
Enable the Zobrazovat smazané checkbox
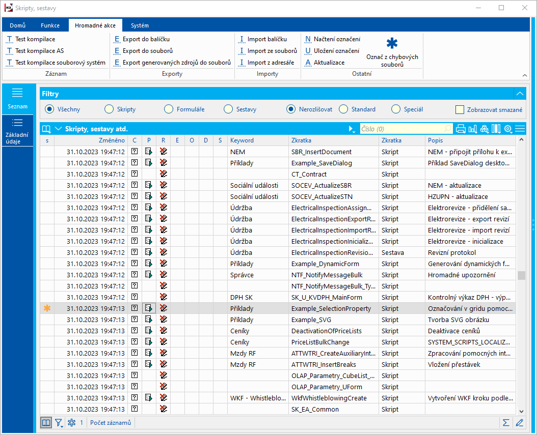pos(460,109)
